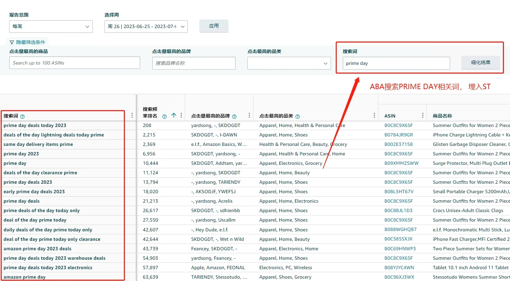
Task: Click the 商品名称 column header
Action: (442, 116)
